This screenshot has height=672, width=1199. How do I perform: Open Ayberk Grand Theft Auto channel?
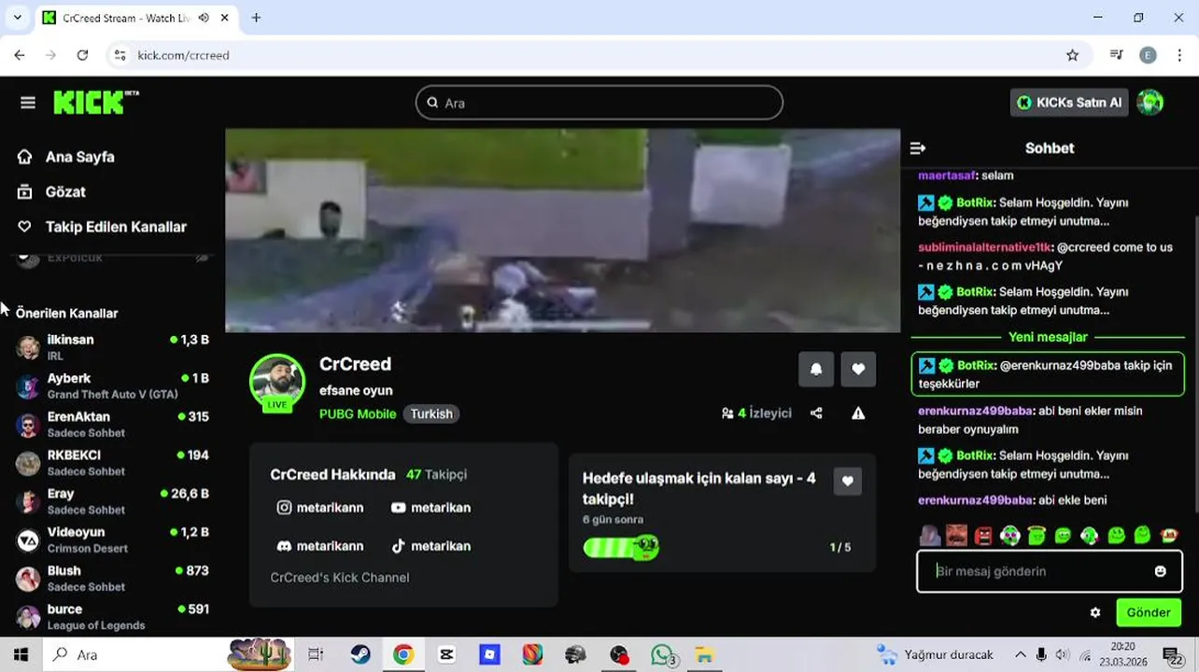coord(113,385)
